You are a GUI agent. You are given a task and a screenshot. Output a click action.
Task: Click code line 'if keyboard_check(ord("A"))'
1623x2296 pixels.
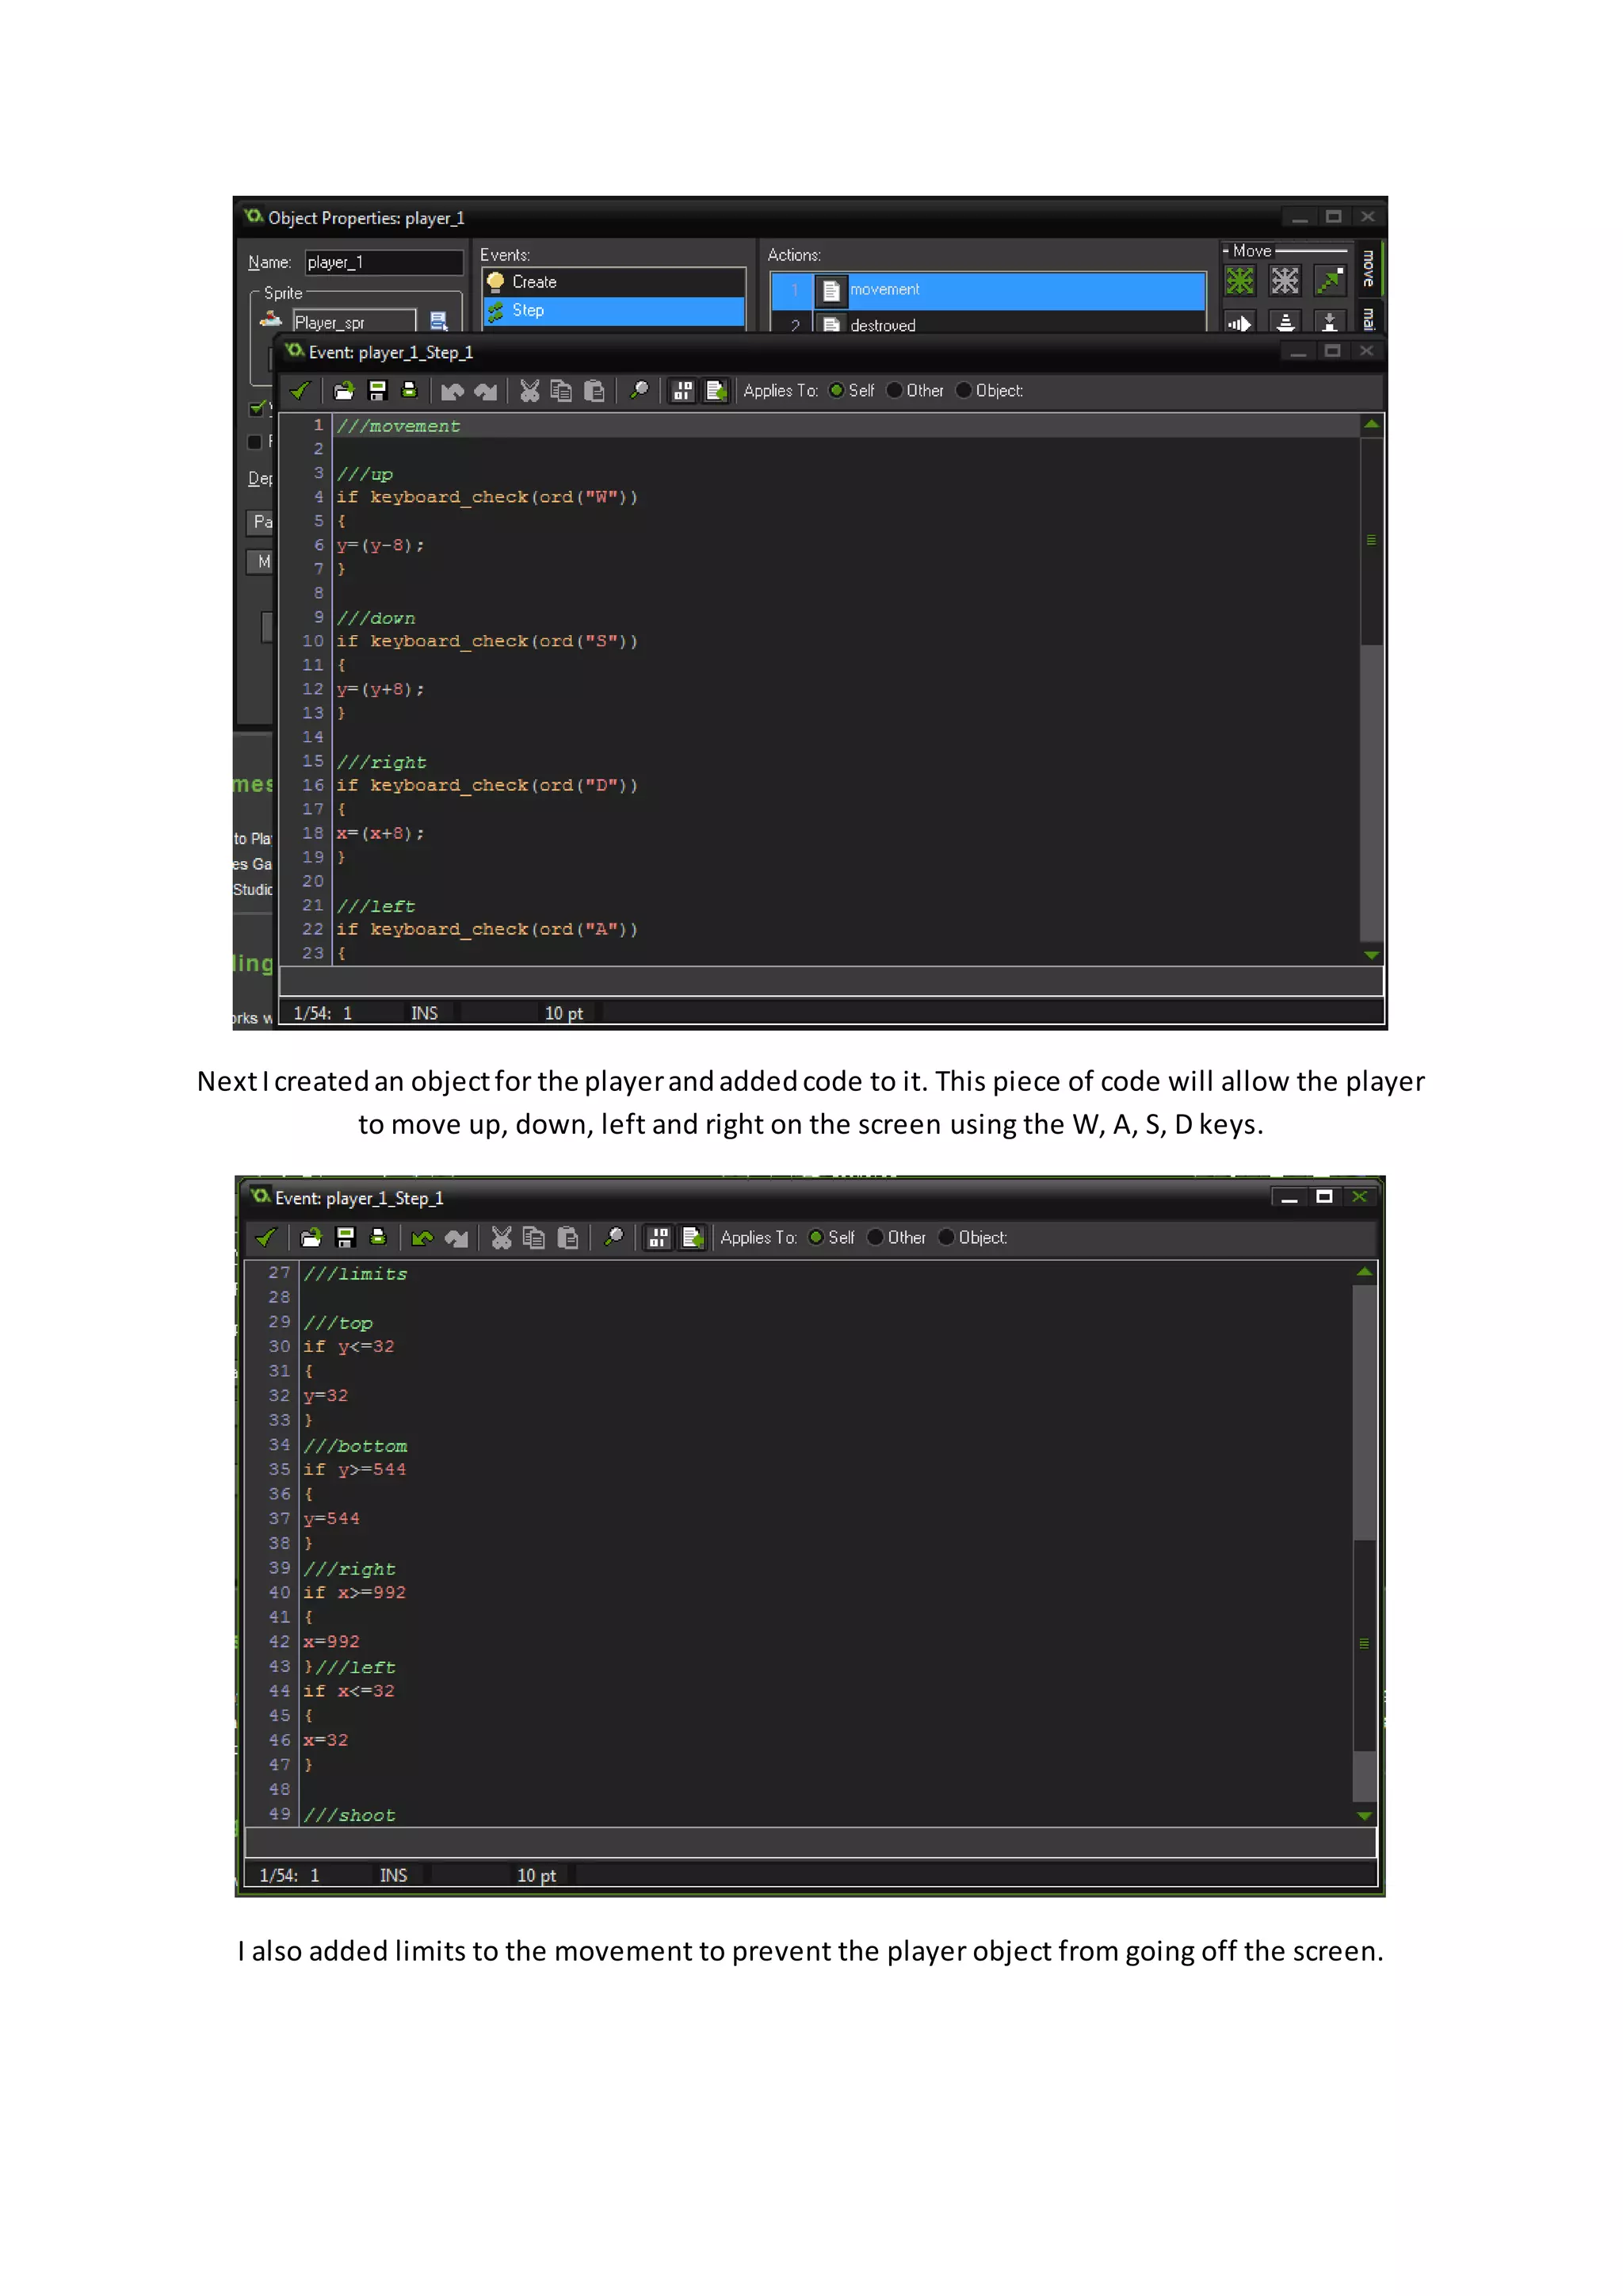(487, 929)
